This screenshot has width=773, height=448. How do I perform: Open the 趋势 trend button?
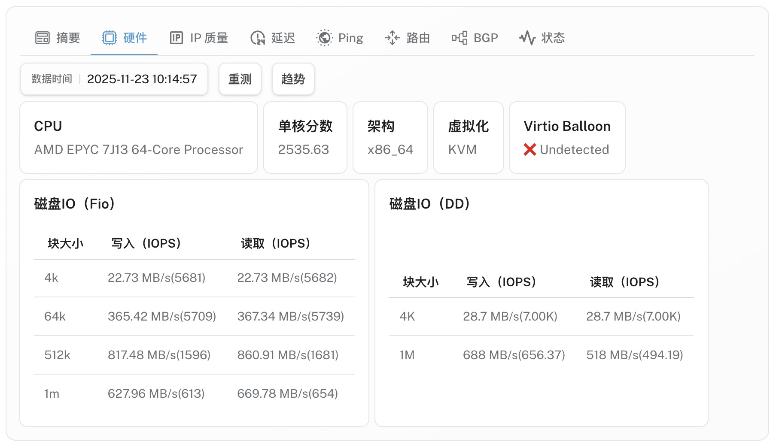293,79
